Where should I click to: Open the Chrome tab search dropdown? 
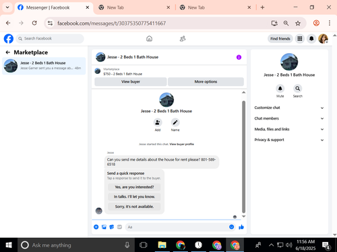7,7
